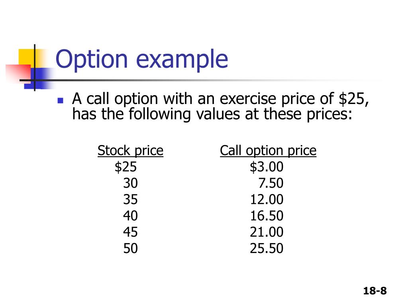Select the 'Stock price' column header

coord(130,151)
